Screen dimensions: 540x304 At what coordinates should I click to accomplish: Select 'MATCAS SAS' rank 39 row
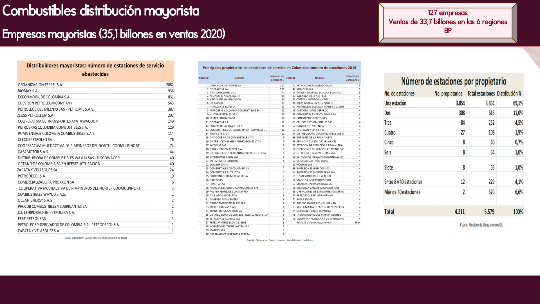[242, 230]
